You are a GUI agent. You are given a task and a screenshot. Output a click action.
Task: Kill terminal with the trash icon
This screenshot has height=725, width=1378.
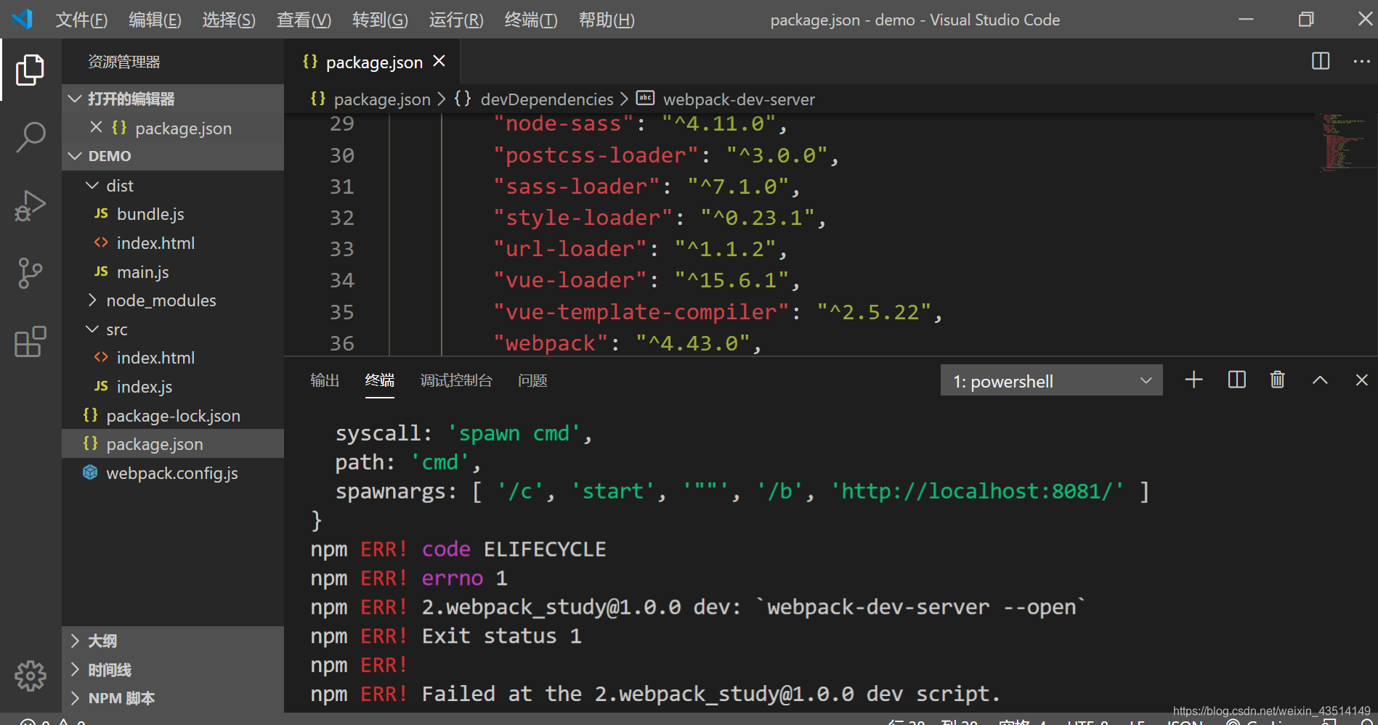1277,380
